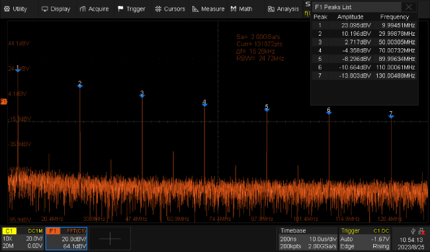430x252 pixels.
Task: Open the Utility gear menu
Action: (x=15, y=9)
